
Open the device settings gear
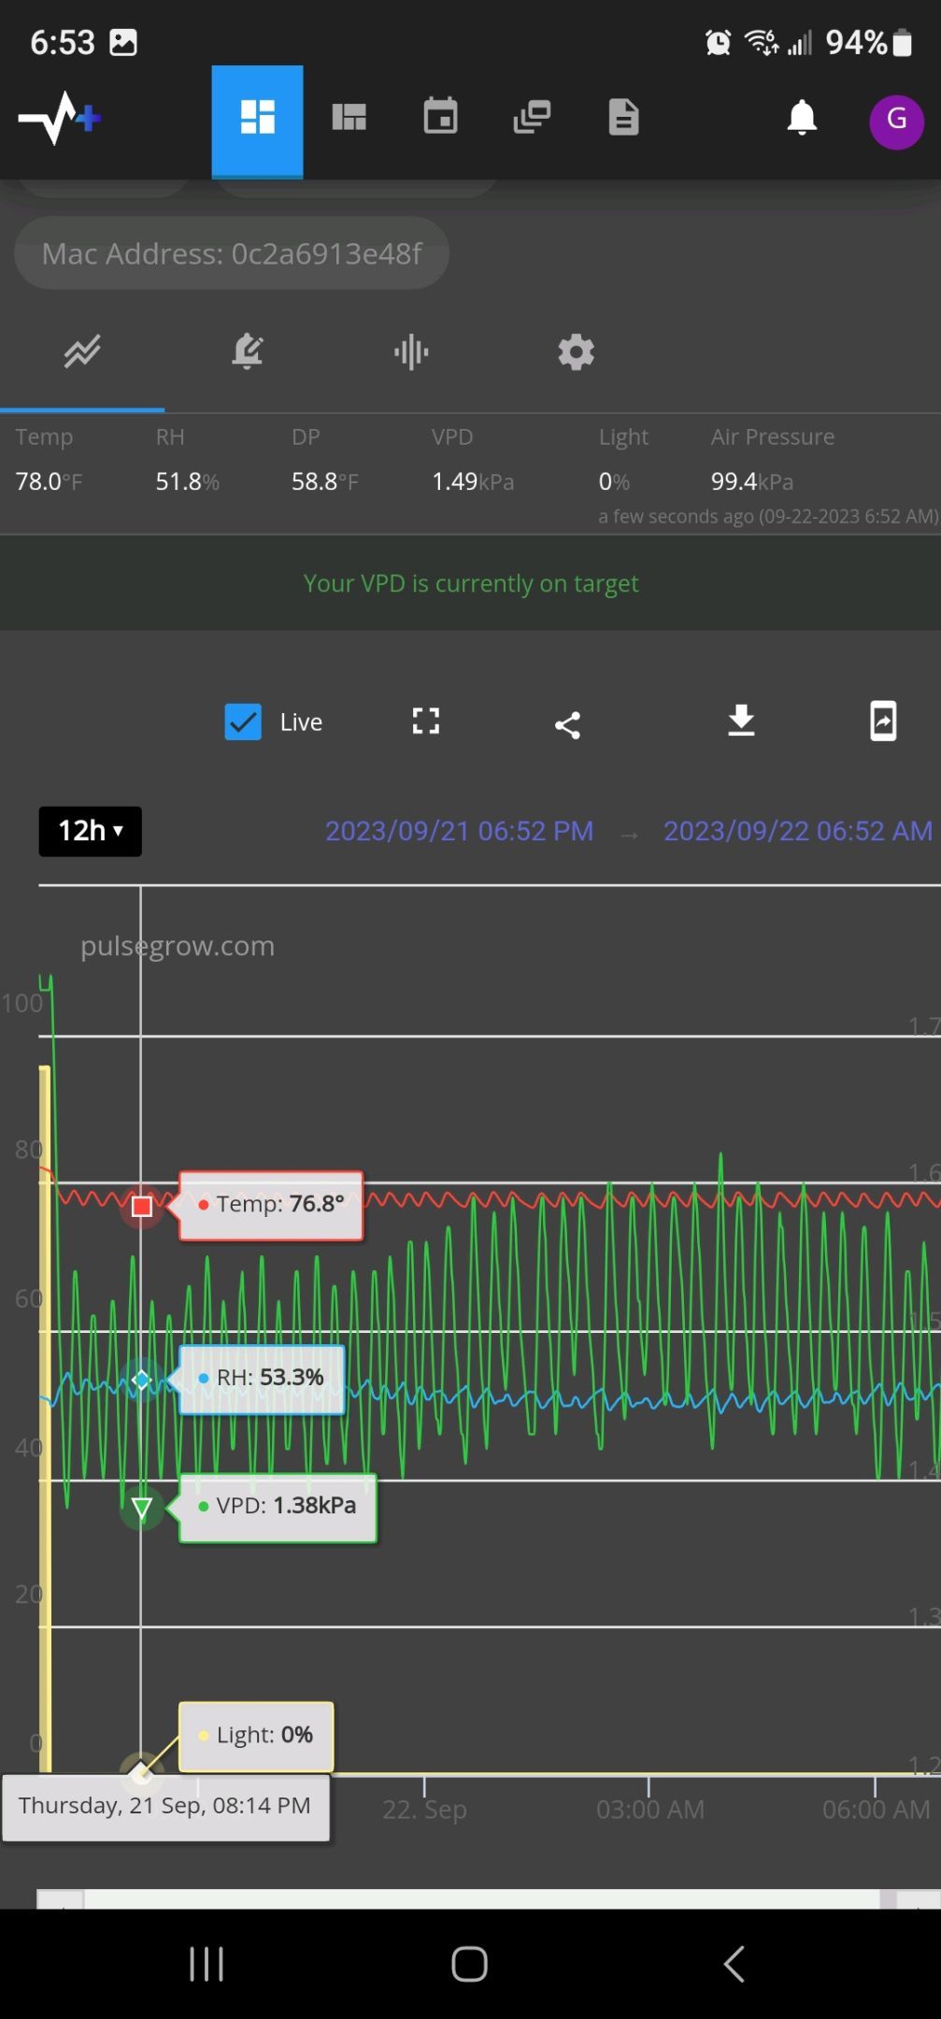coord(576,352)
